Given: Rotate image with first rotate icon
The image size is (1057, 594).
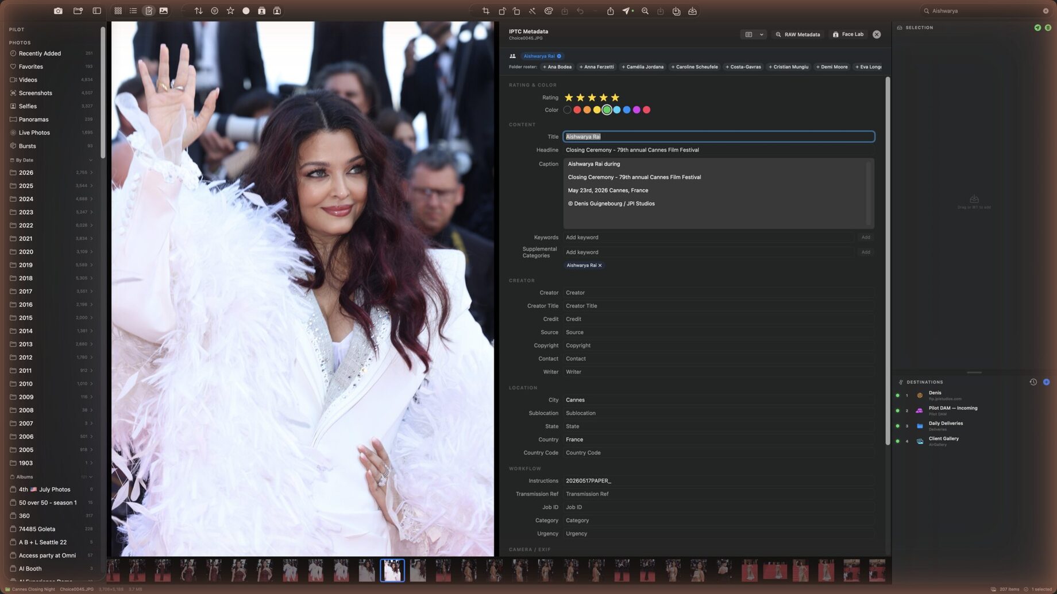Looking at the screenshot, I should click(x=502, y=11).
